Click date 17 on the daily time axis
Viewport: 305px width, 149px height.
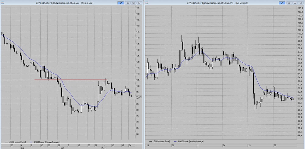click(x=123, y=145)
